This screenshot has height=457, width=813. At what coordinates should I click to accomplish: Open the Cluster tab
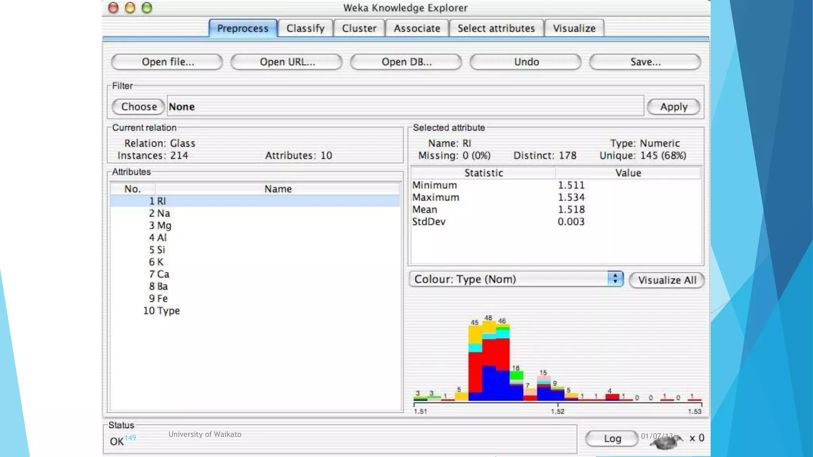pos(359,29)
